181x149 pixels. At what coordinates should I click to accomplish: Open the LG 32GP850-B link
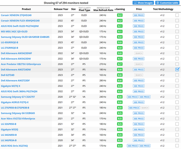[9, 124]
